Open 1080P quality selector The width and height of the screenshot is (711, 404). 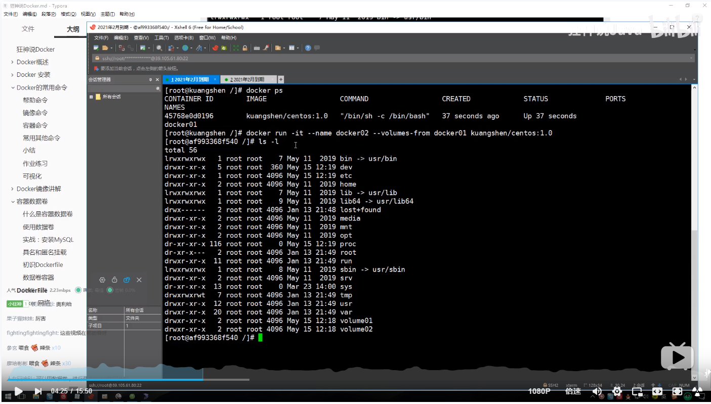coord(539,391)
